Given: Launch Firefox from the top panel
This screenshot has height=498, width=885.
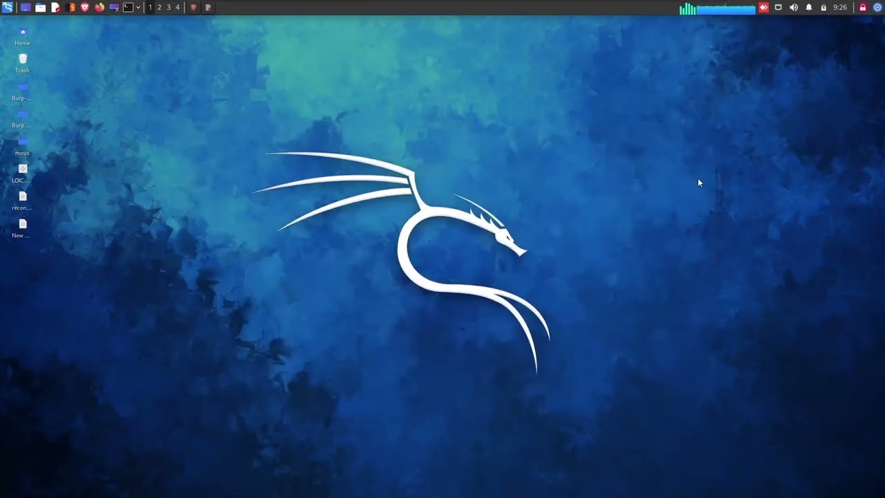Looking at the screenshot, I should [x=100, y=8].
